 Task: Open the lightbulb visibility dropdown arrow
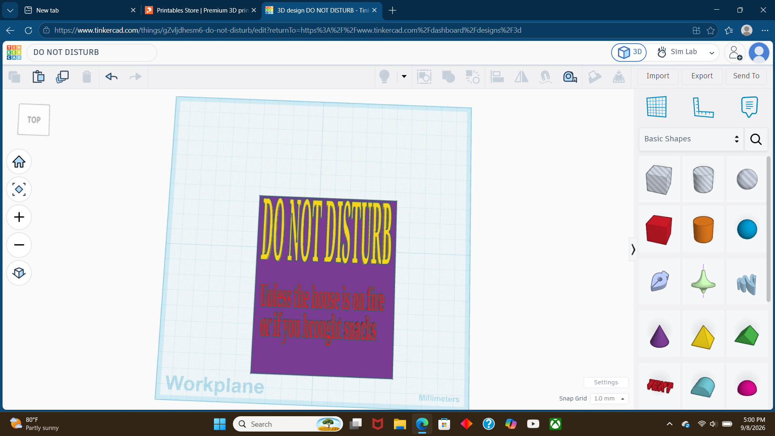tap(404, 76)
